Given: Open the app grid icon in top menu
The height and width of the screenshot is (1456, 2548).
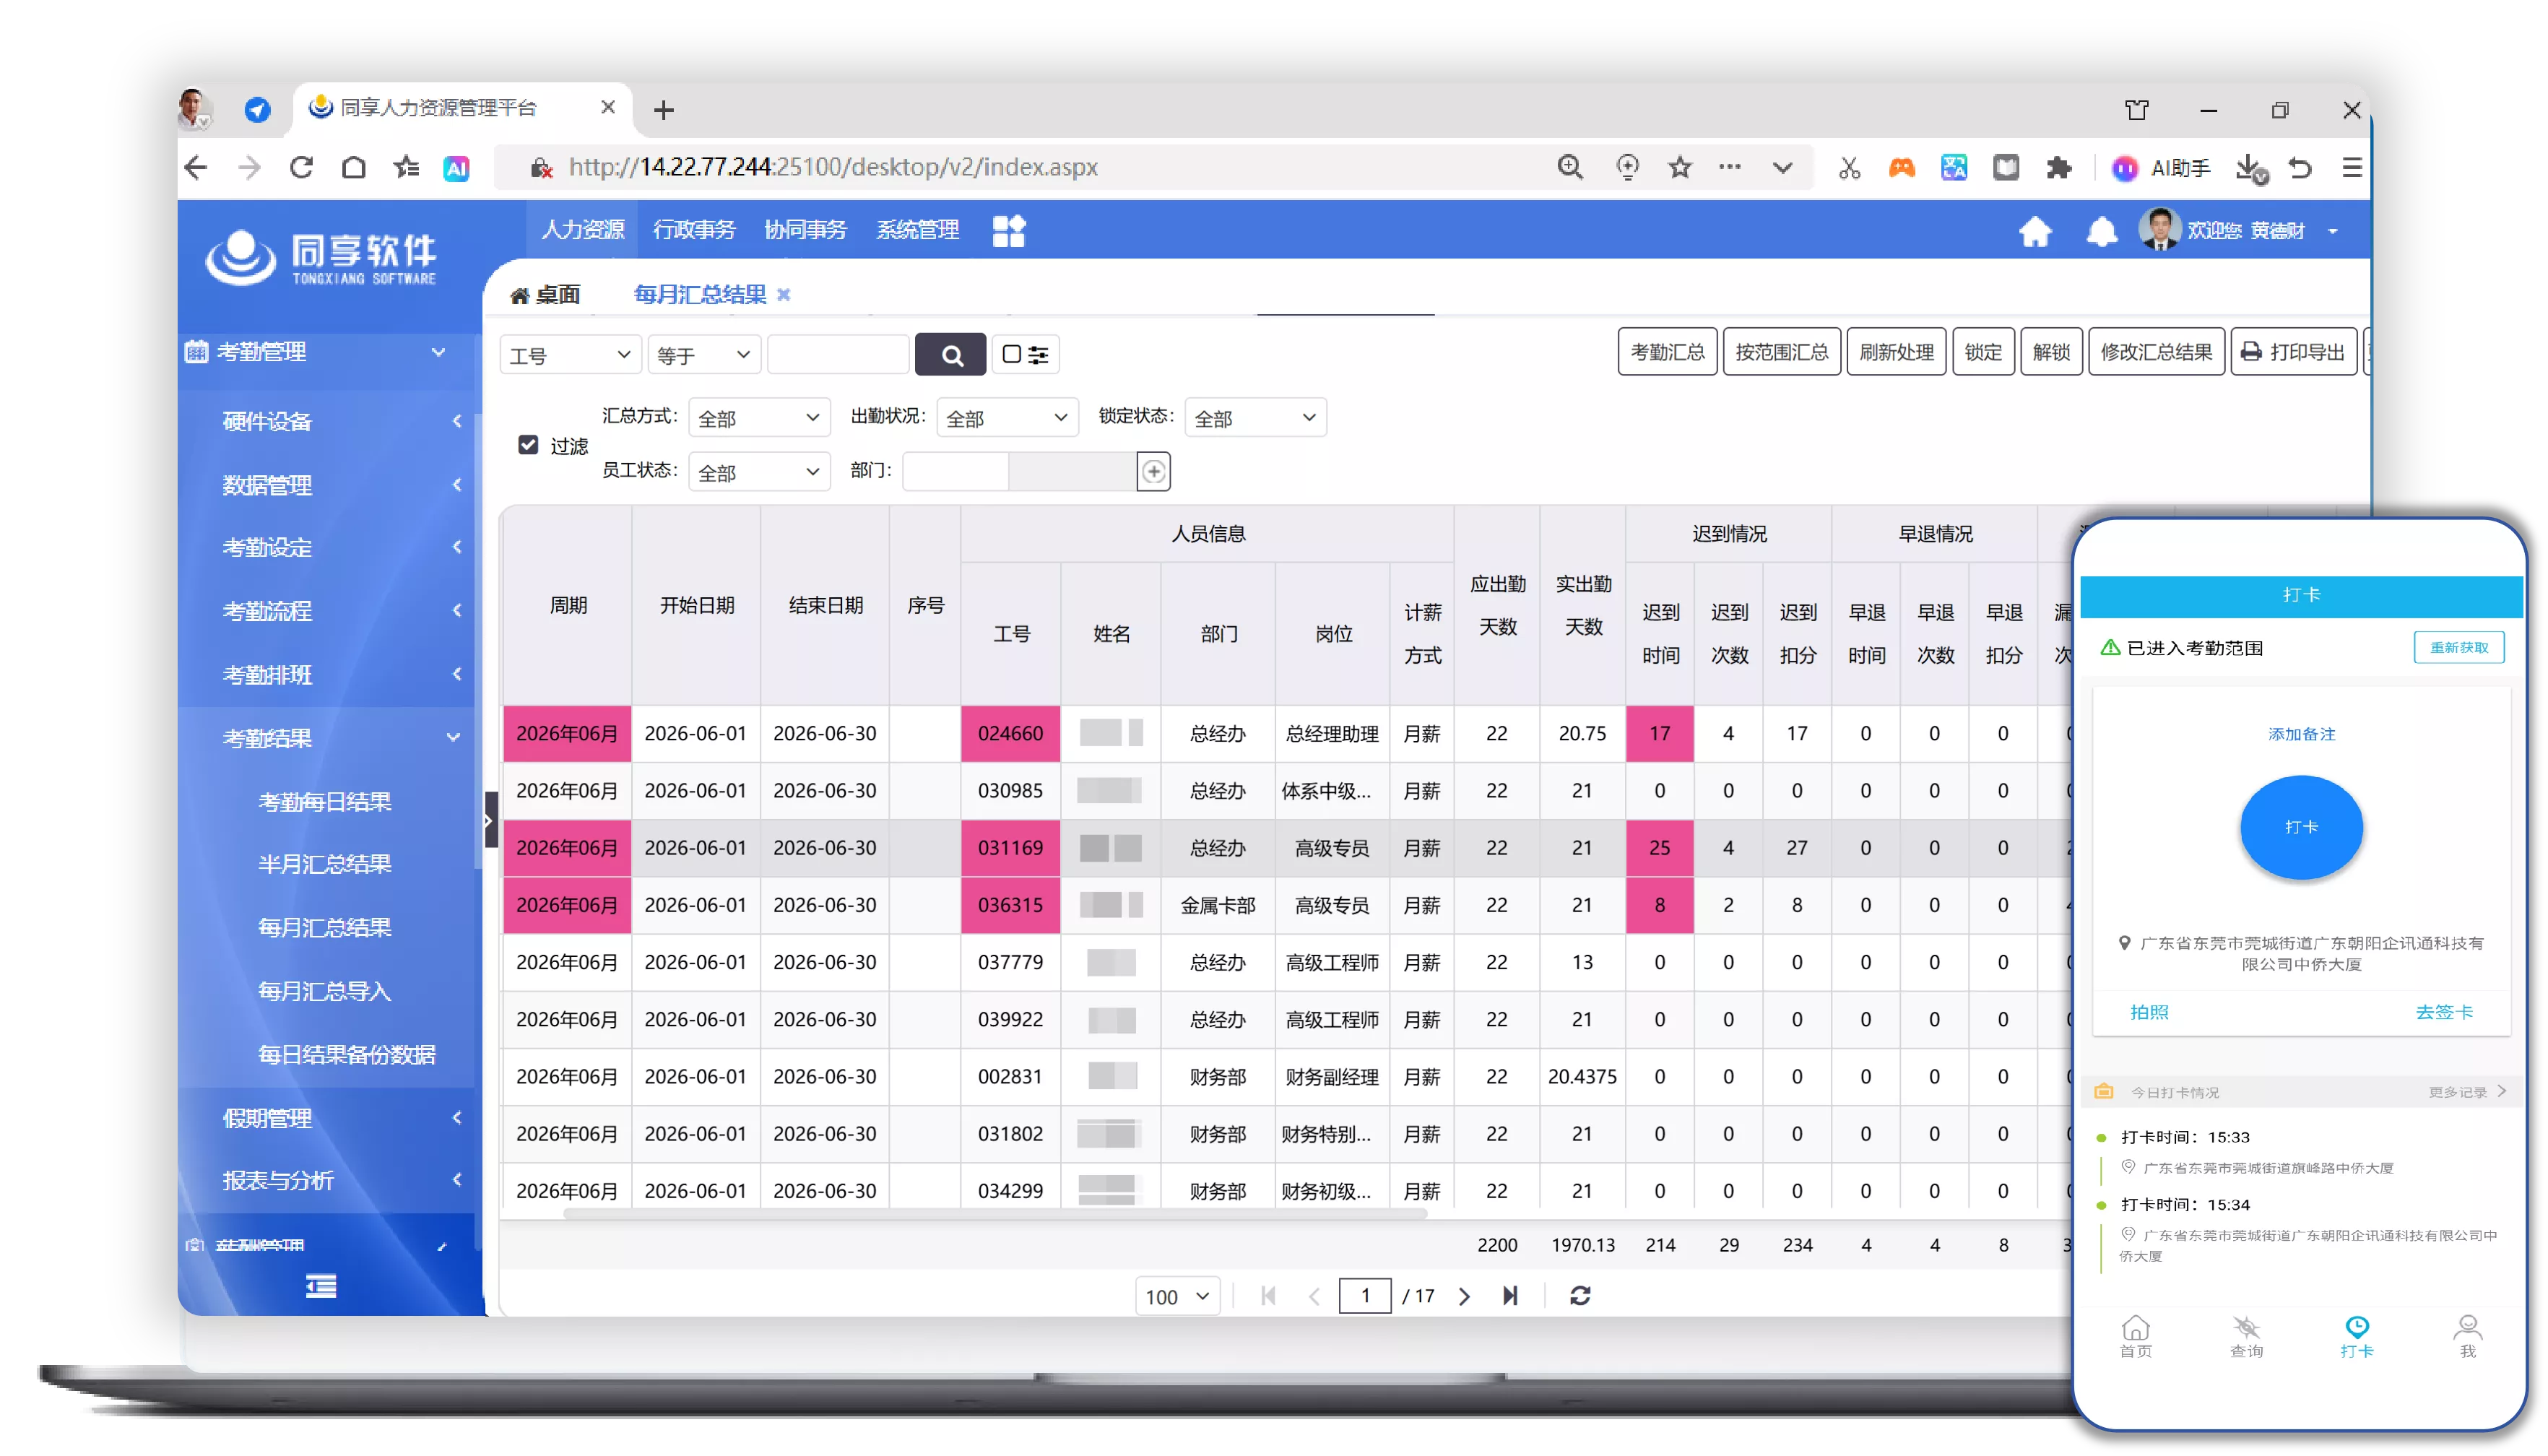Looking at the screenshot, I should tap(1008, 231).
